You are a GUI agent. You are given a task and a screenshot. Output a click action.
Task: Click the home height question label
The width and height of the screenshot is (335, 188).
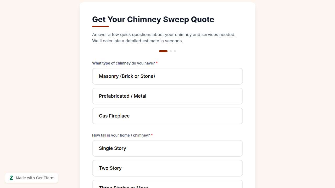pos(121,135)
